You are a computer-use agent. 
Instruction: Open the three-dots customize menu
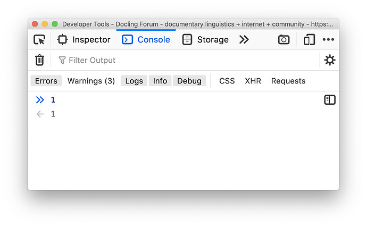tap(328, 39)
